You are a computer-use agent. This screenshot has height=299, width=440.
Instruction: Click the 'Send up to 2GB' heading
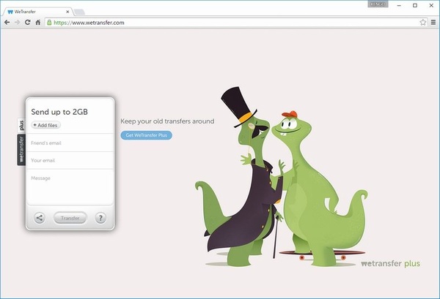(59, 112)
